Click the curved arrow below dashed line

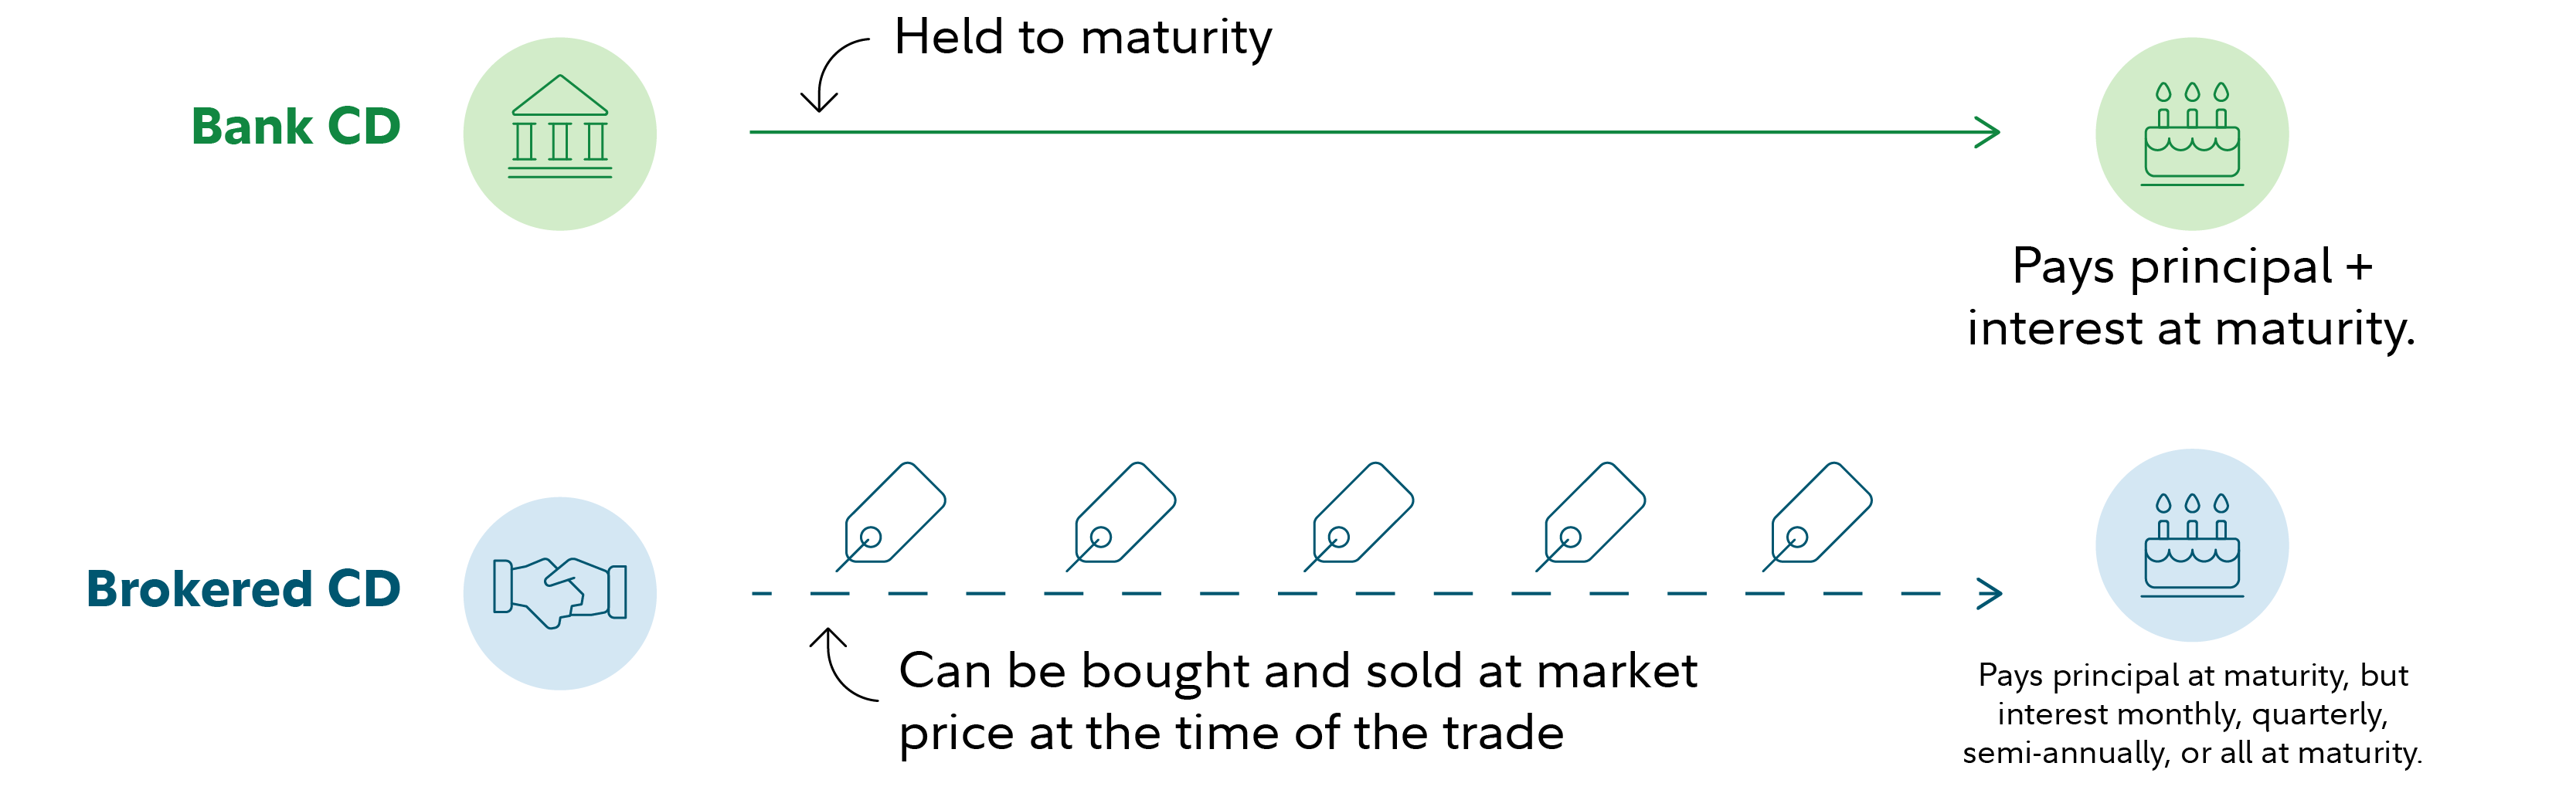[842, 664]
